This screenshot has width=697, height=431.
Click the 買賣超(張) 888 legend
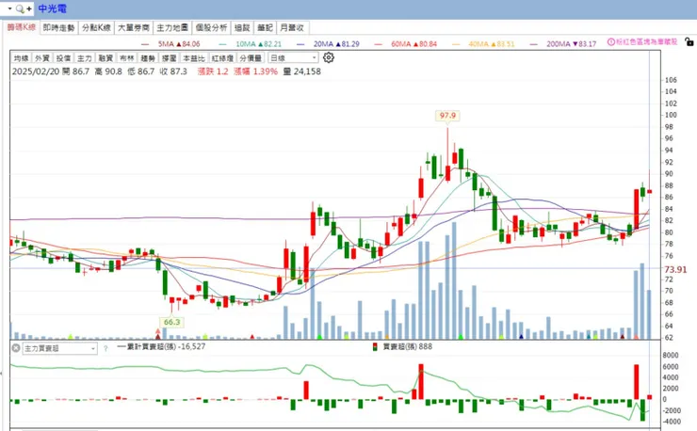(x=403, y=346)
